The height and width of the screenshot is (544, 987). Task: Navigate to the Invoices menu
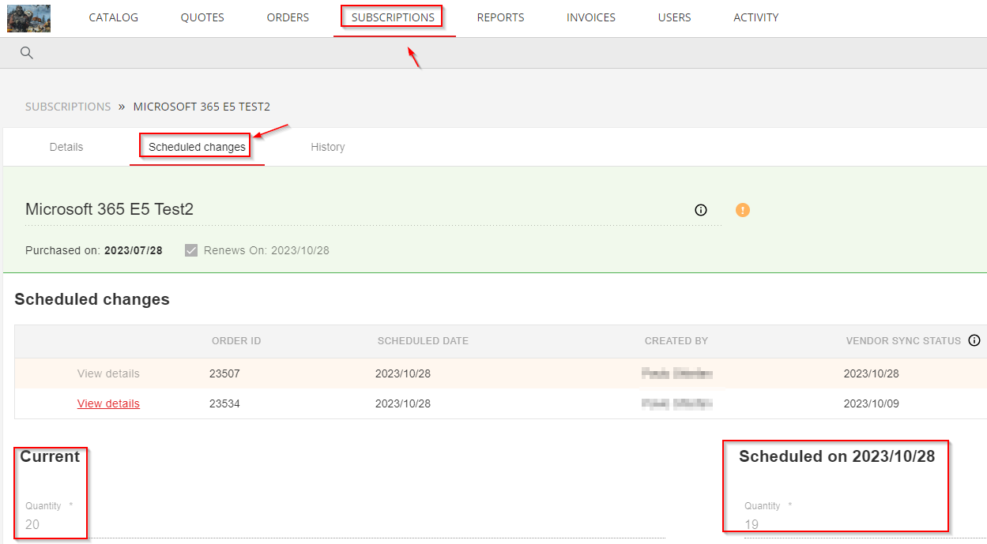[591, 17]
